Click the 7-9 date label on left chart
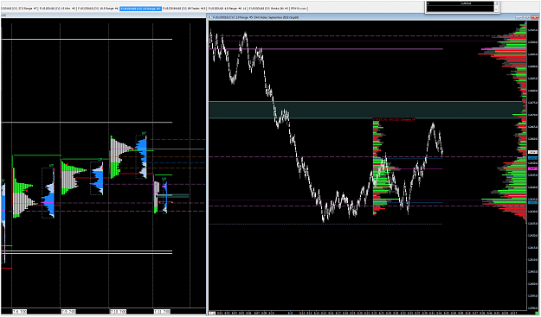This screenshot has width=541, height=317. [x=68, y=312]
